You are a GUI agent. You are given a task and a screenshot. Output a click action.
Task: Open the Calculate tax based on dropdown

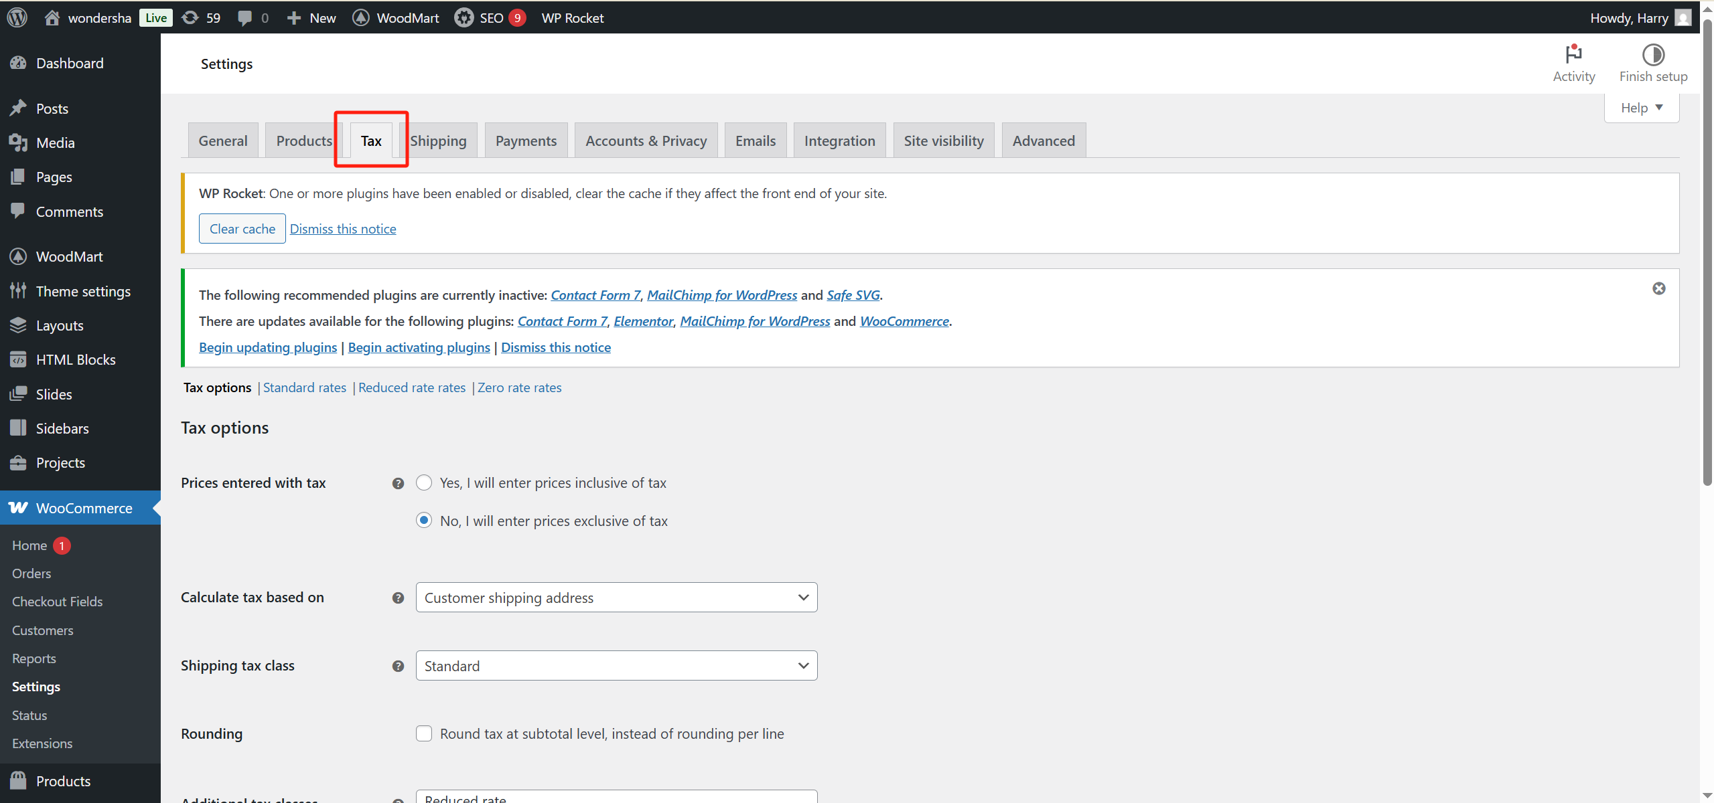click(x=616, y=597)
